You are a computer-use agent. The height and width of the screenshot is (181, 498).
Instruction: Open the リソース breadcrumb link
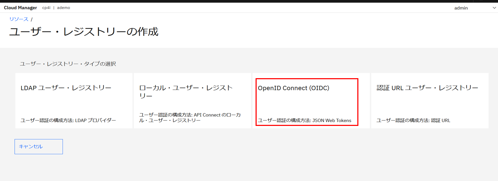(19, 19)
